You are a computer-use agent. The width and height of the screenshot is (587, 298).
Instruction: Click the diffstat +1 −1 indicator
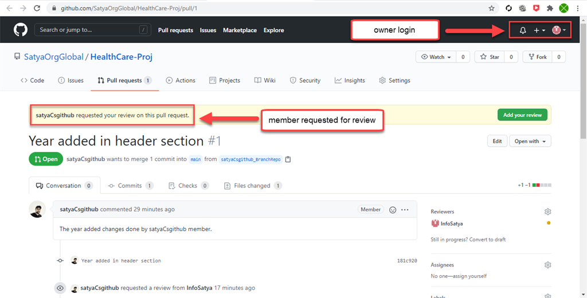534,185
